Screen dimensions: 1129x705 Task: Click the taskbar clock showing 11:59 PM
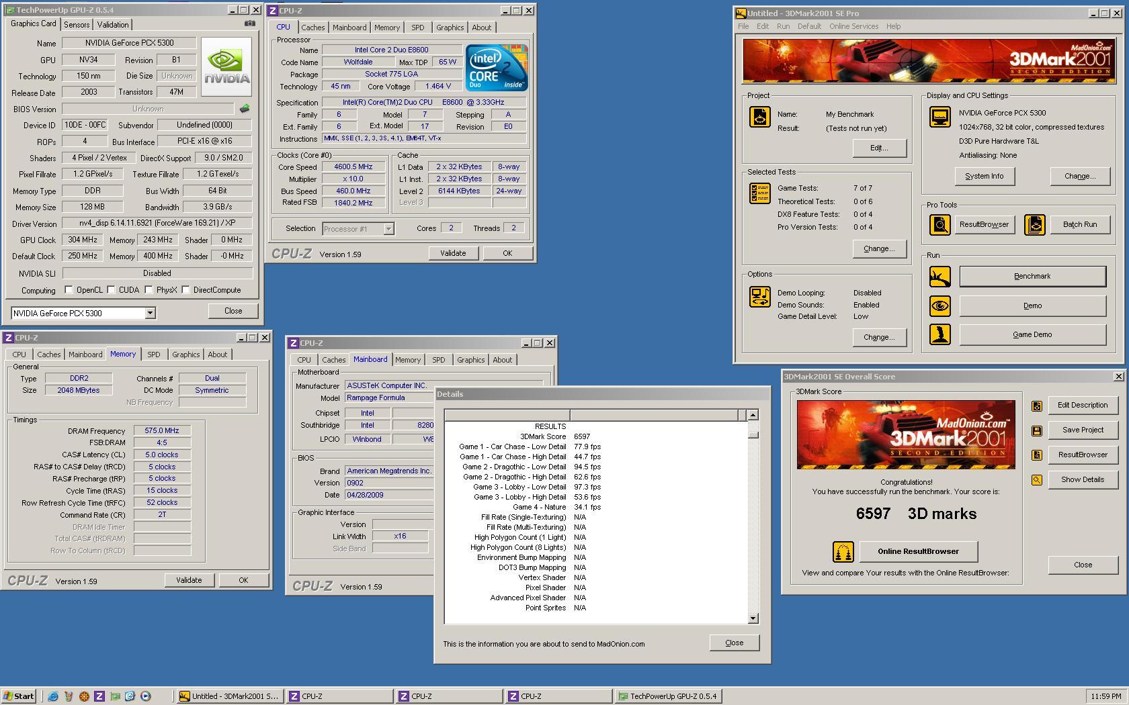(x=1106, y=696)
